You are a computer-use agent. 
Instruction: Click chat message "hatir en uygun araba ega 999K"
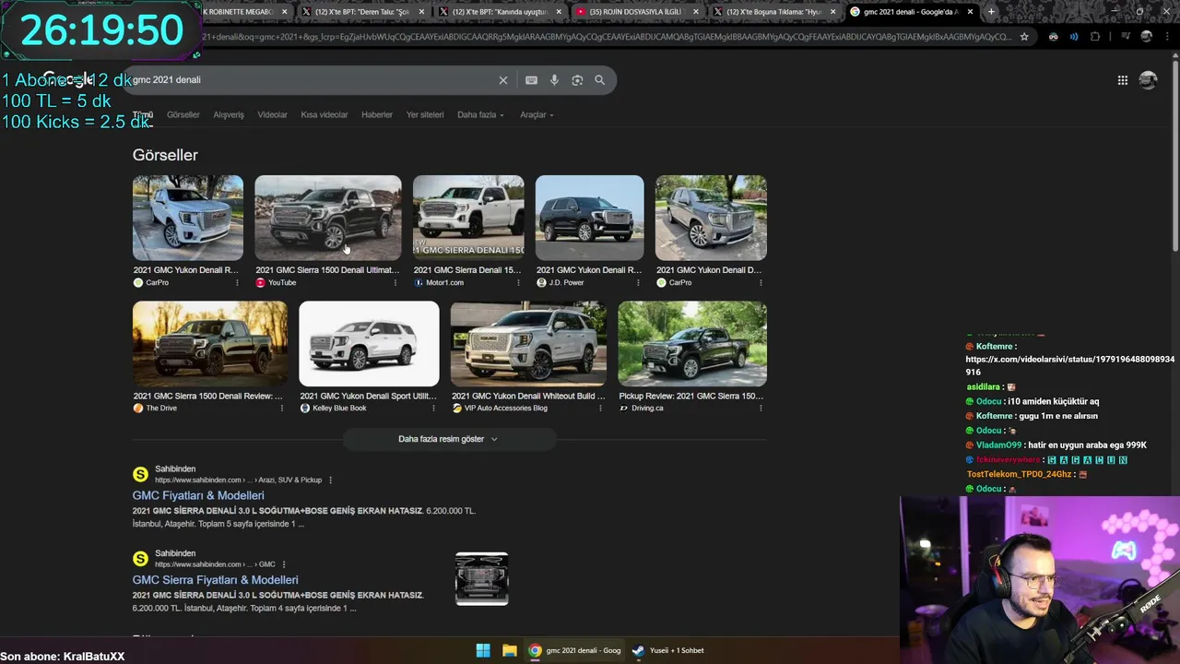[1087, 445]
